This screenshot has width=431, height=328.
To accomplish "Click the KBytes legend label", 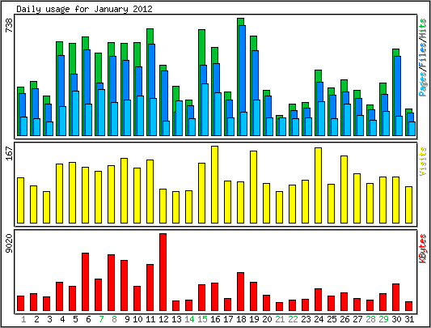I will (x=423, y=249).
